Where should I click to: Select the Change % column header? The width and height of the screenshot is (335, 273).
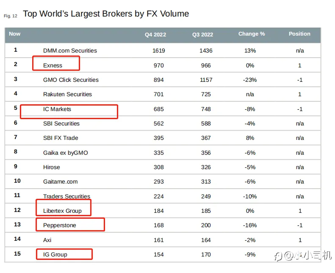pos(251,34)
